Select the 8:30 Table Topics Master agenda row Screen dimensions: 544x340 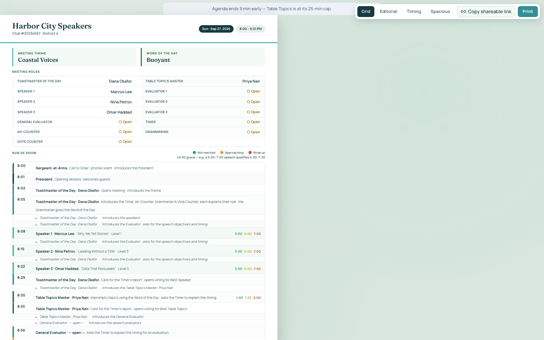click(x=139, y=297)
